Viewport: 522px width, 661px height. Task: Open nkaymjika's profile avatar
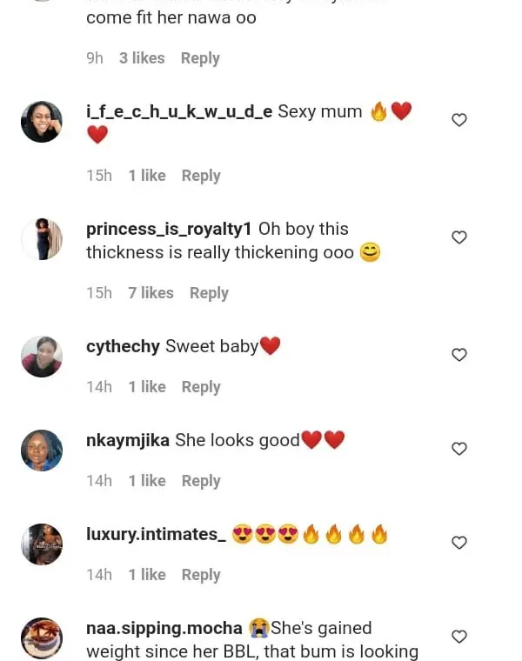pos(42,451)
